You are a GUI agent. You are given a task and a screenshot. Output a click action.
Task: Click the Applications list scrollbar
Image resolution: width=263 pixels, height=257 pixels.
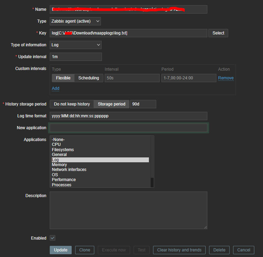tap(152, 157)
